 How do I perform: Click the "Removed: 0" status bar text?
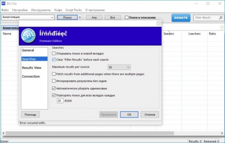click(211, 141)
